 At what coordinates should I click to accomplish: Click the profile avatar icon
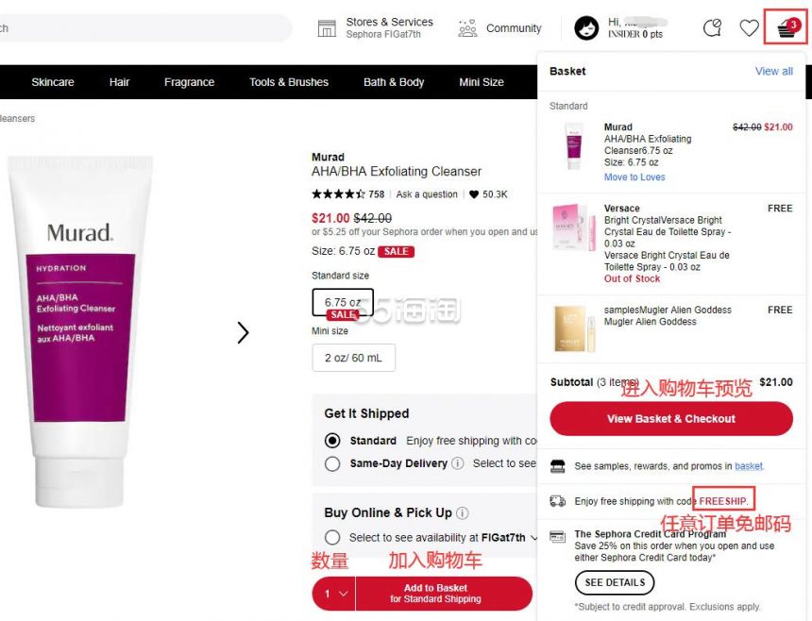tap(586, 28)
